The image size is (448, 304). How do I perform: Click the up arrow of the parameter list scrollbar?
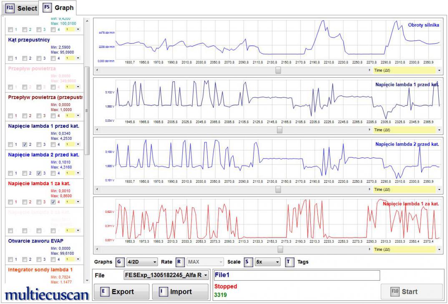[x=87, y=21]
